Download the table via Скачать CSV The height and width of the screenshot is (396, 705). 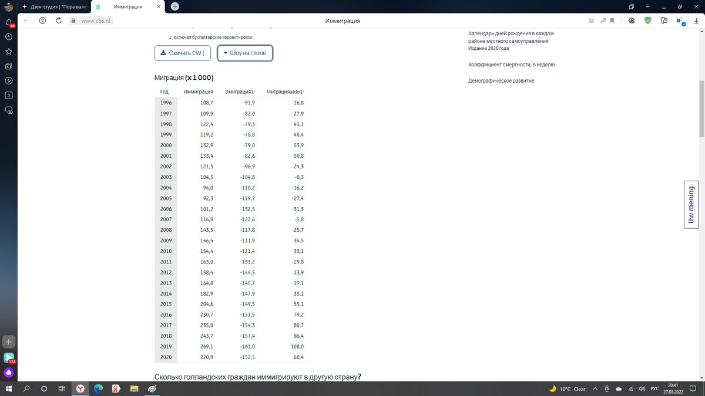coord(182,53)
